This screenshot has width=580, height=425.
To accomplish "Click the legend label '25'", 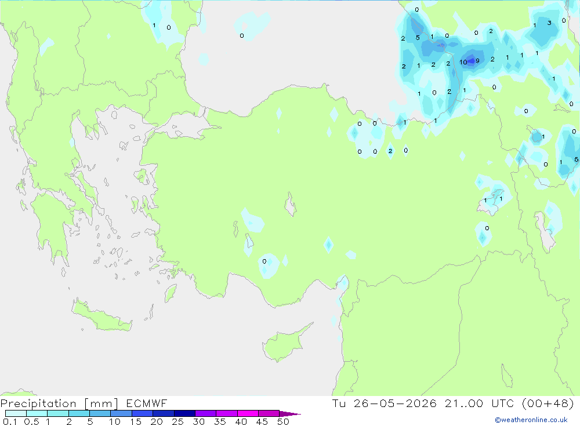I will point(177,422).
